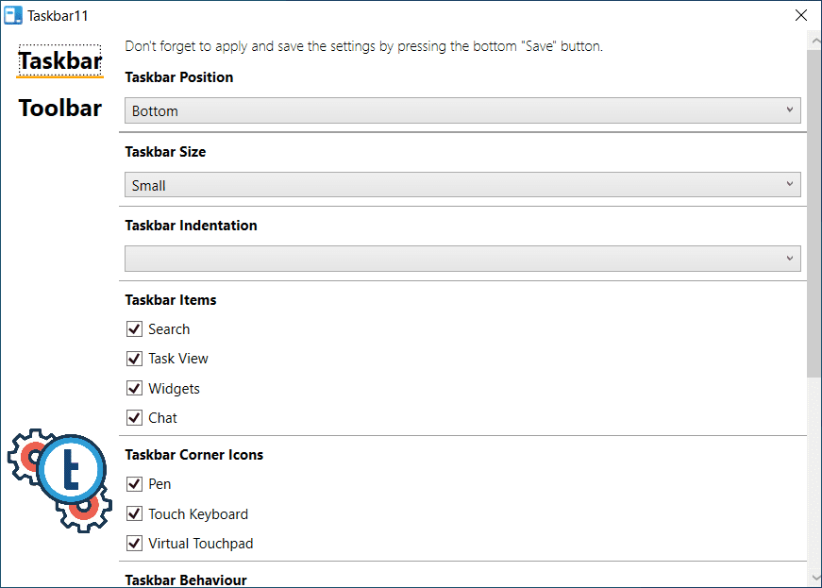Image resolution: width=822 pixels, height=588 pixels.
Task: Disable the Task View item
Action: 134,359
